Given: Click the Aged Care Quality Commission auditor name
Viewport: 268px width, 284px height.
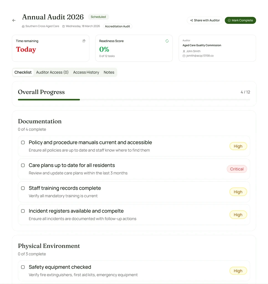Looking at the screenshot, I should 202,45.
